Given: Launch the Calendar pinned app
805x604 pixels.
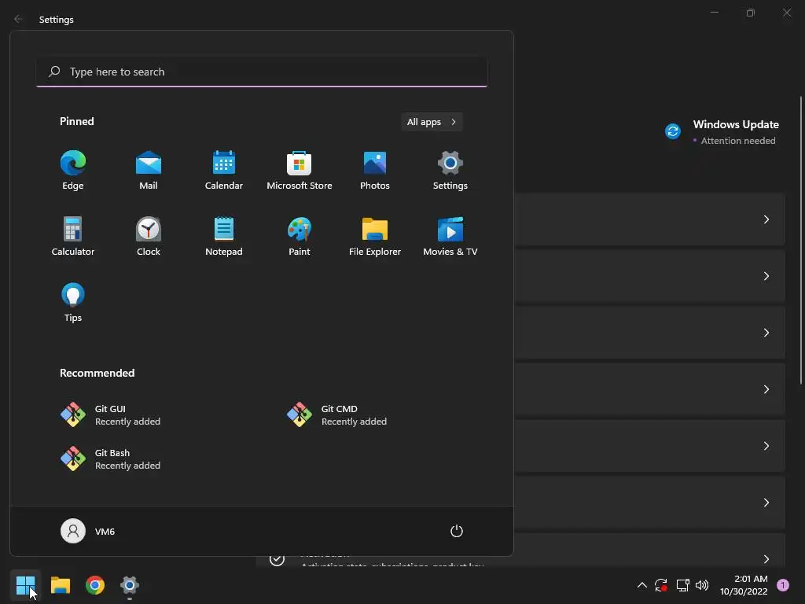Looking at the screenshot, I should click(224, 171).
